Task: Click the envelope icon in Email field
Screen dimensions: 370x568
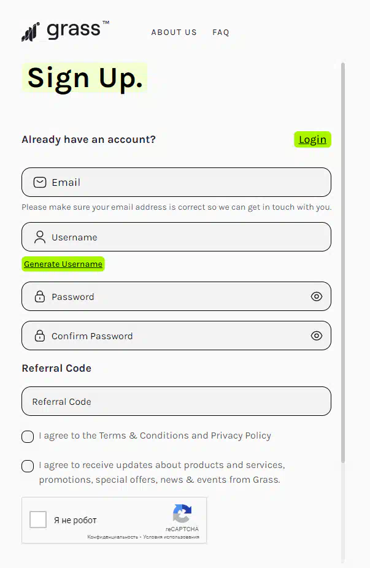Action: coord(40,182)
